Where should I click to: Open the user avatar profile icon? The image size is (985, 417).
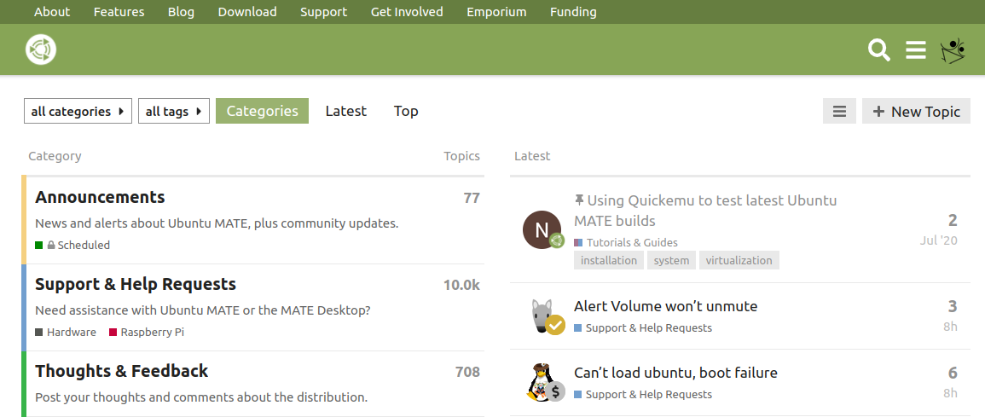click(953, 51)
